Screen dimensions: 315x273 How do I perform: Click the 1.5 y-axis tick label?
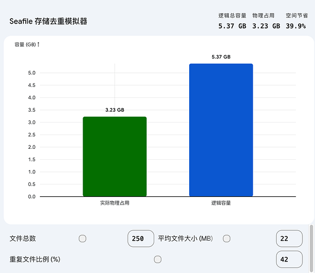(x=32, y=159)
